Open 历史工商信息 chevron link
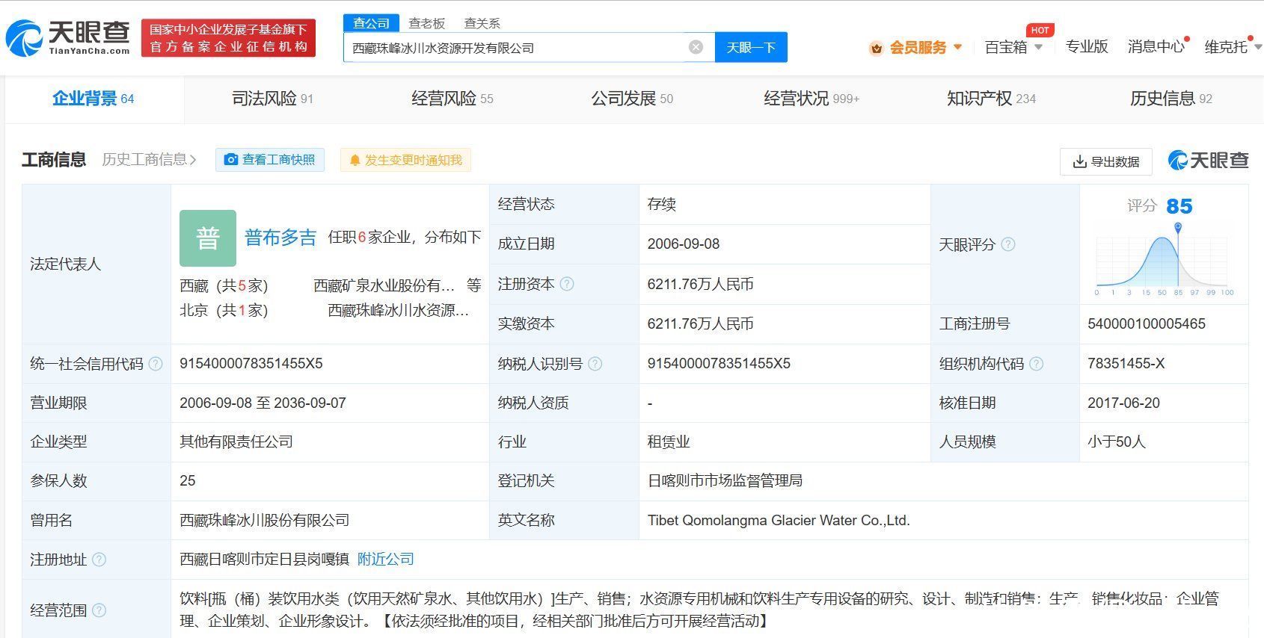The height and width of the screenshot is (638, 1264). (x=149, y=159)
